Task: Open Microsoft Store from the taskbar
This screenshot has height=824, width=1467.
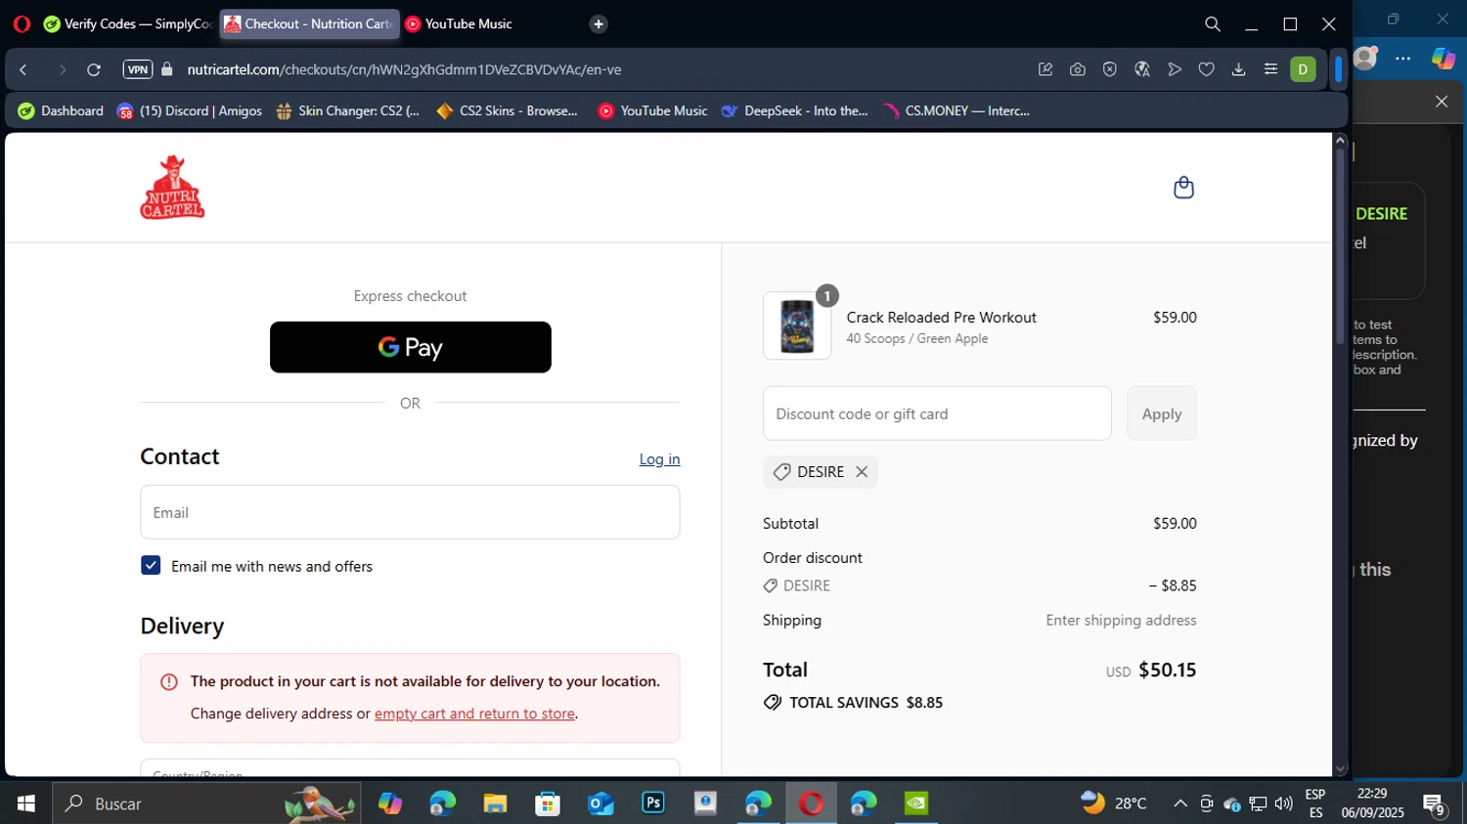Action: click(x=548, y=803)
